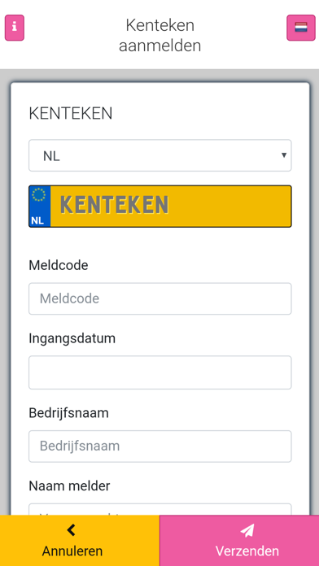Switch language via Dutch flag button
The image size is (319, 566).
[301, 28]
